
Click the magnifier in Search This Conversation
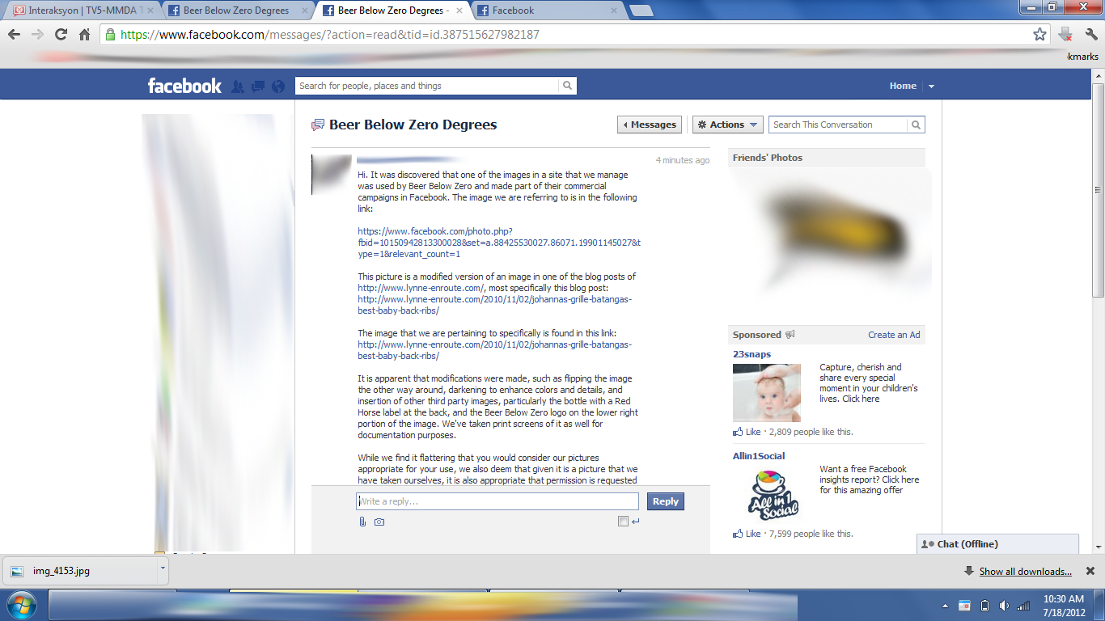point(916,125)
